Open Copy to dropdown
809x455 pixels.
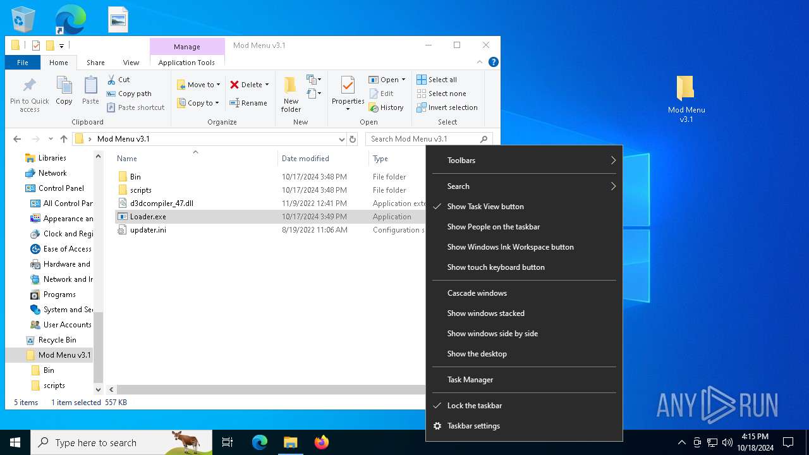click(x=198, y=103)
